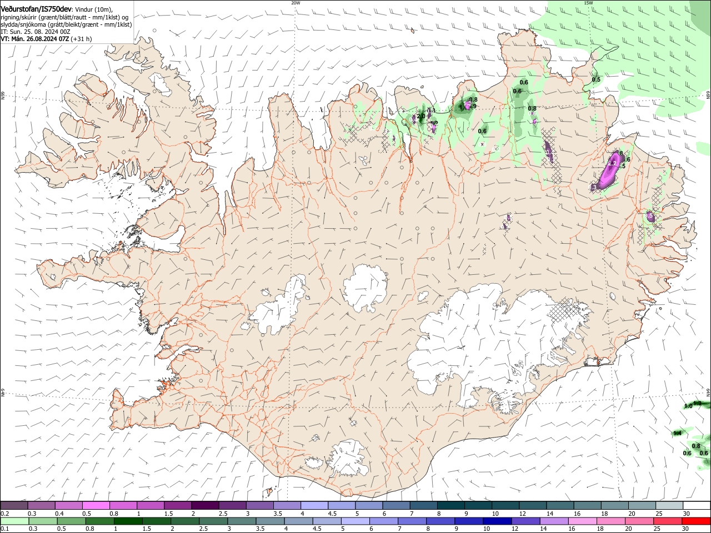
Task: Click the medium green 0.5–0.8 rain legend swatch
Action: [71, 521]
